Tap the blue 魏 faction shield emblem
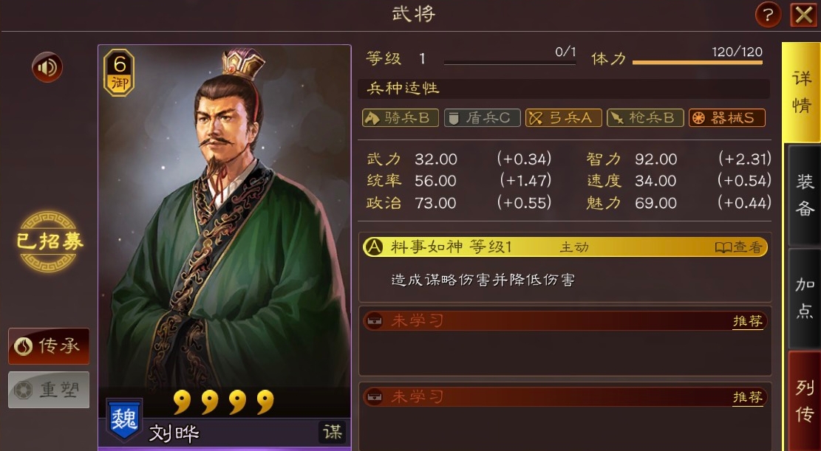Viewport: 821px width, 451px height. (124, 419)
